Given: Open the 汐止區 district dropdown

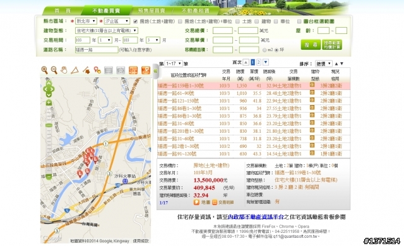Looking at the screenshot, I should click(117, 21).
